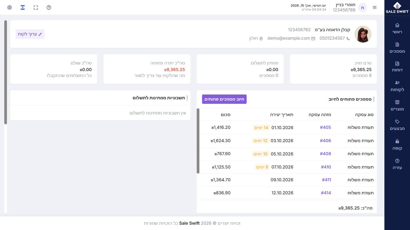This screenshot has height=230, width=410.
Task: Click the page scrollbar at the left edge
Action: [6, 72]
